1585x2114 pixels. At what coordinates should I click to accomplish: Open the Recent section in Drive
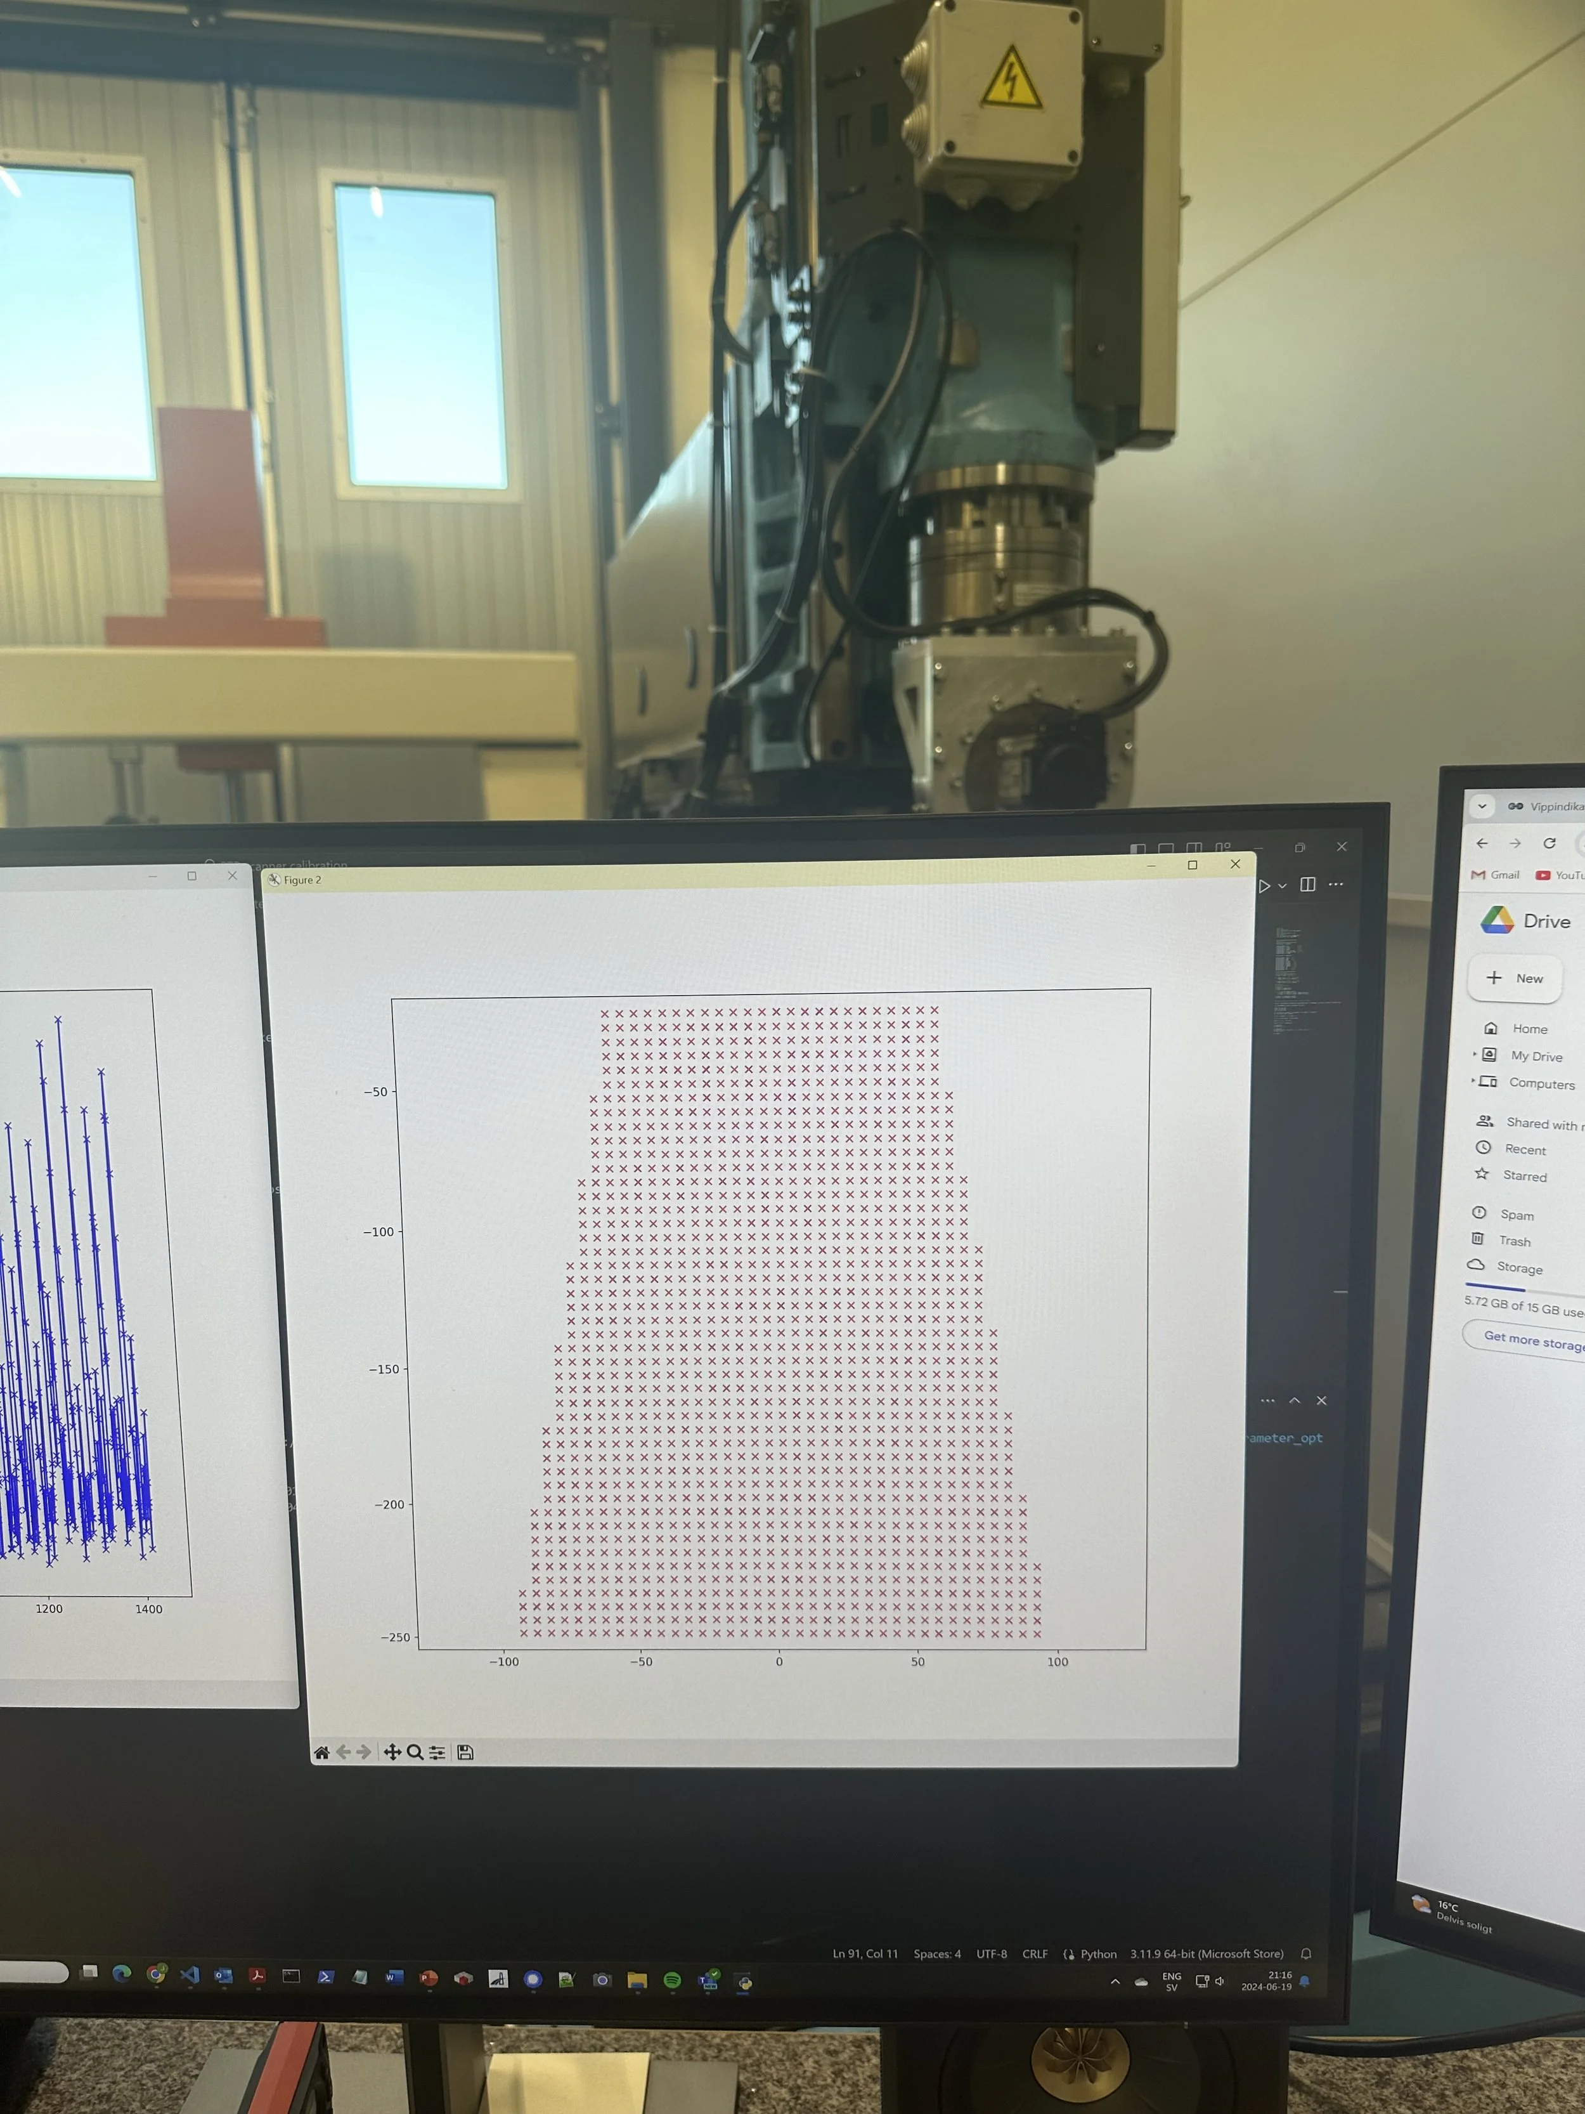pyautogui.click(x=1525, y=1150)
